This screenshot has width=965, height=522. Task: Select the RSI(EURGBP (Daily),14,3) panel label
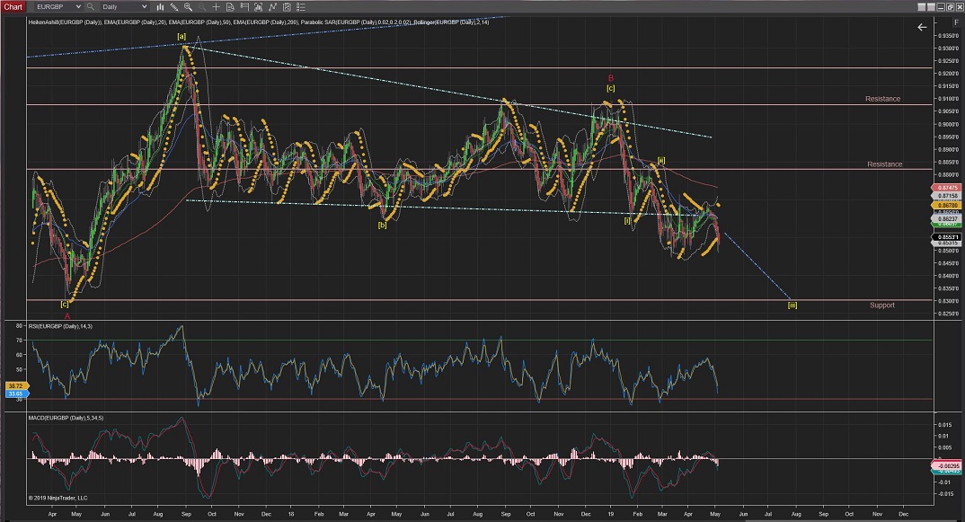(60, 326)
